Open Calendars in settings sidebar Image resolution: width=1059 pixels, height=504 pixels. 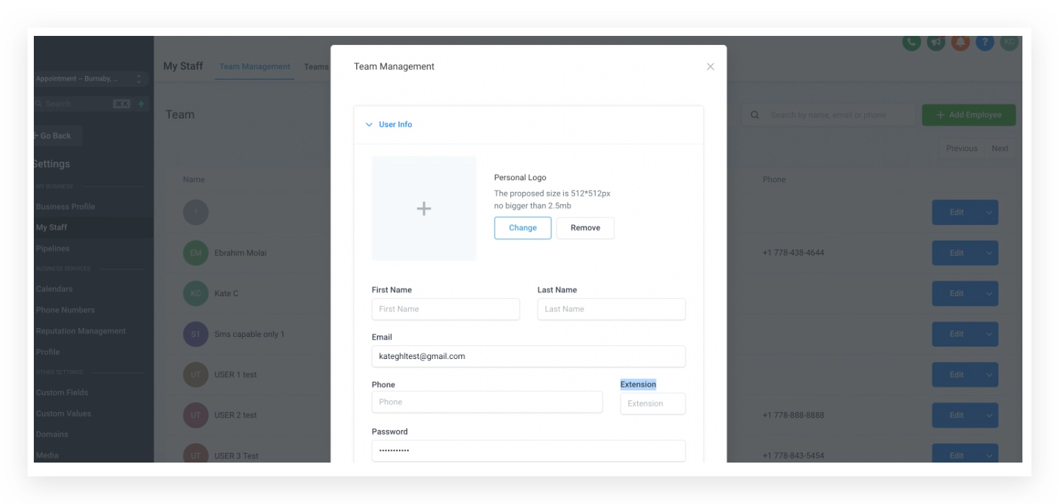[x=54, y=289]
